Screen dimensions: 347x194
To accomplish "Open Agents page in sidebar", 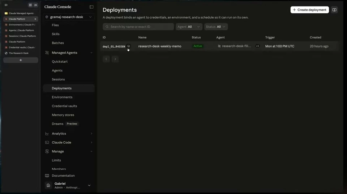I will [x=57, y=70].
